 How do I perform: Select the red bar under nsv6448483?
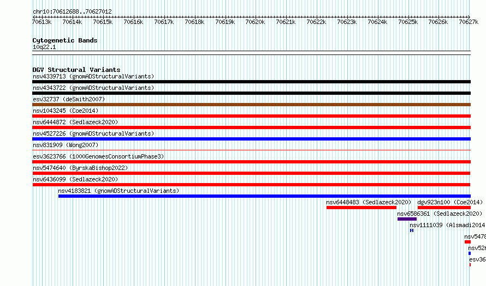pyautogui.click(x=361, y=208)
